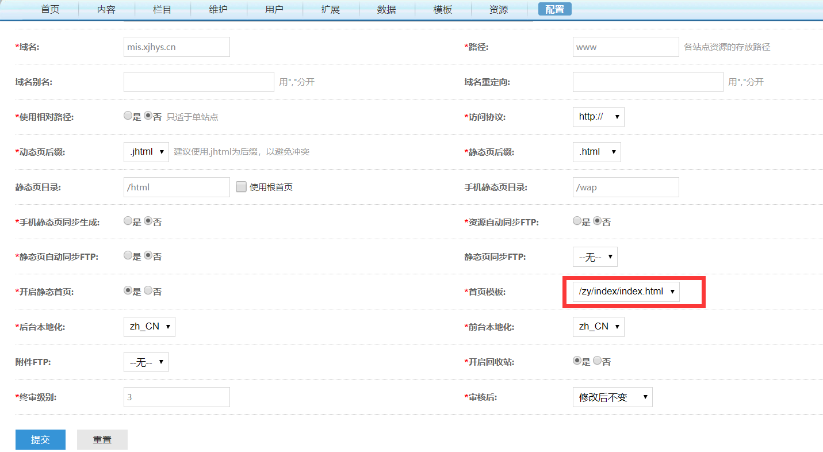Focus the 域名别名 input field
This screenshot has height=452, width=823.
199,82
